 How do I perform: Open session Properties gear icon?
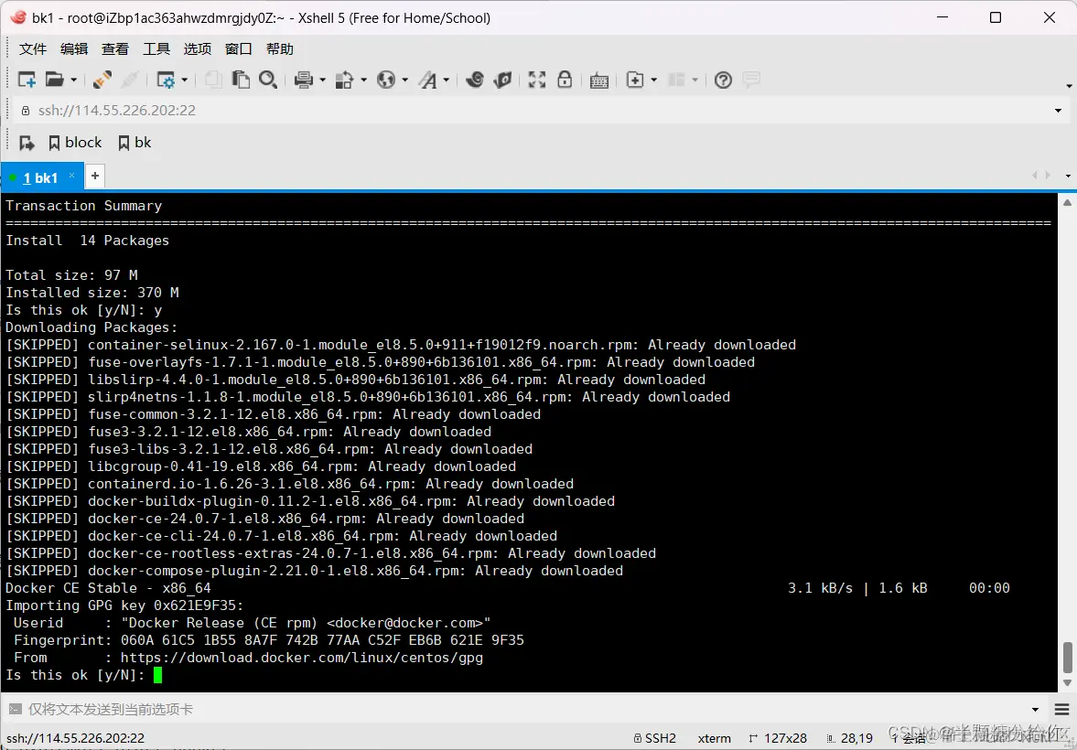166,80
